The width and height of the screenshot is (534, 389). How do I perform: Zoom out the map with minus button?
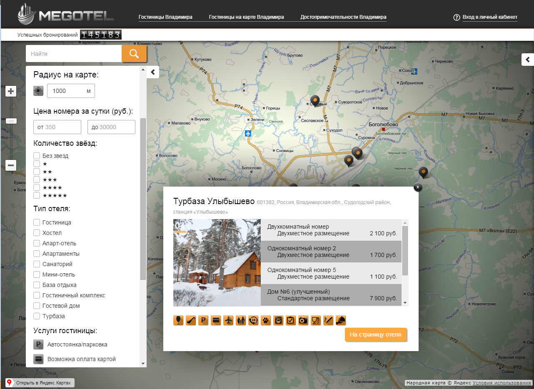click(x=11, y=165)
